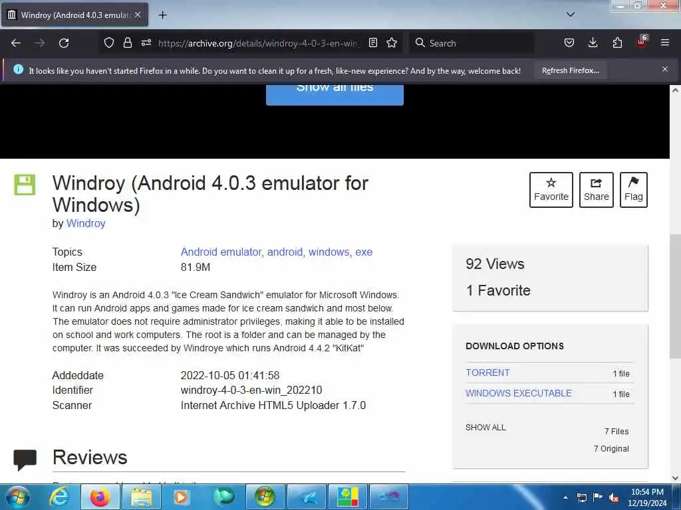
Task: Favorite this item
Action: click(x=551, y=190)
